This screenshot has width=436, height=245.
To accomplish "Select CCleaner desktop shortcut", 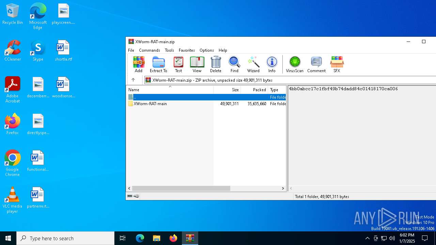I will (x=13, y=51).
